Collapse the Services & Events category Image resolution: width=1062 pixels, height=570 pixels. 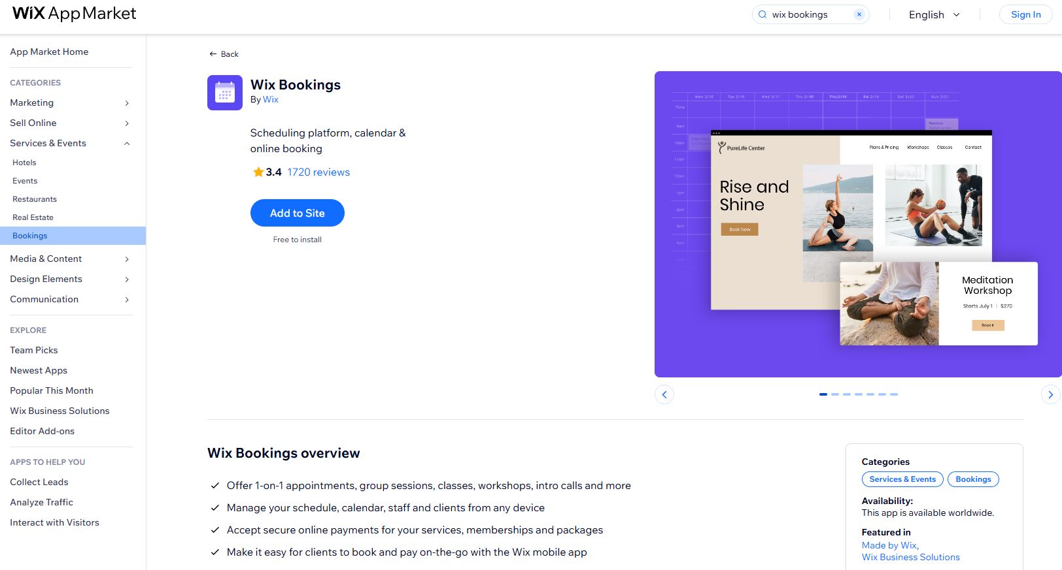coord(127,143)
